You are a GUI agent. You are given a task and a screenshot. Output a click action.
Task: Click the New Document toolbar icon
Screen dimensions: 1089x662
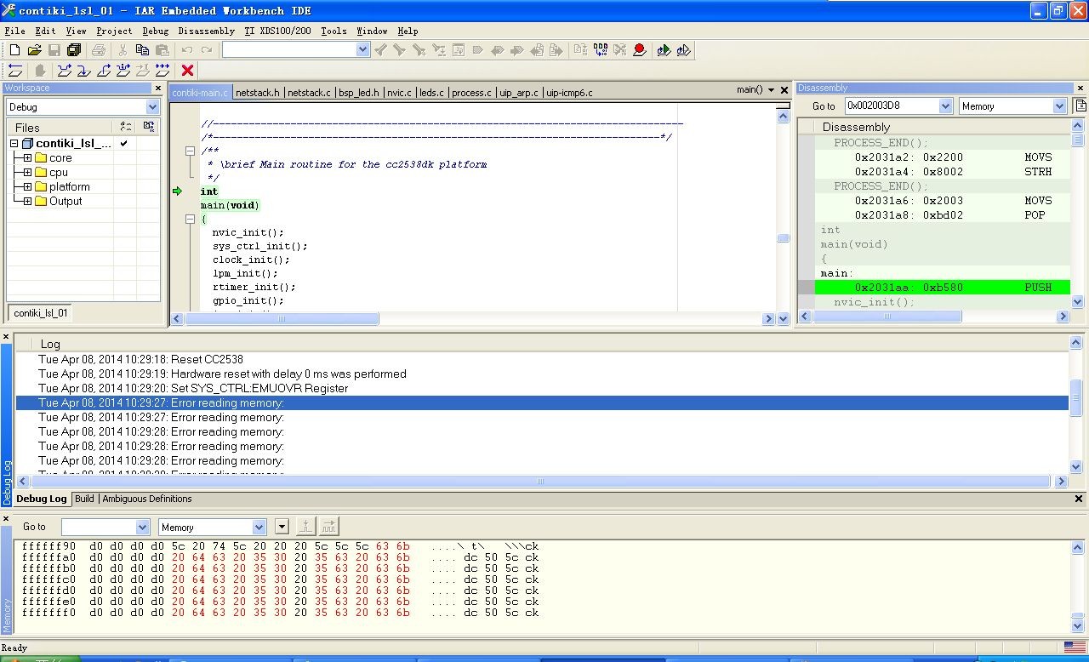pos(14,50)
